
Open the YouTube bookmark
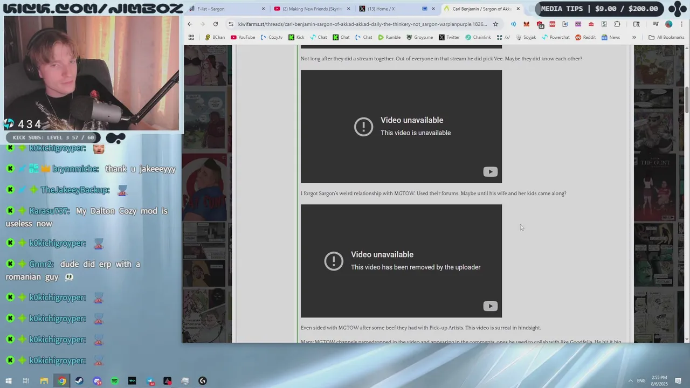pyautogui.click(x=243, y=37)
